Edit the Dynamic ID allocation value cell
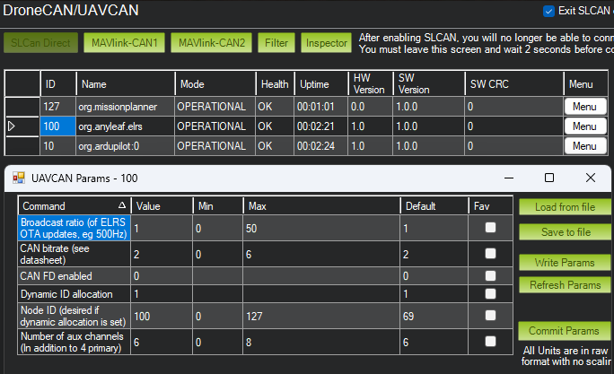 [162, 294]
